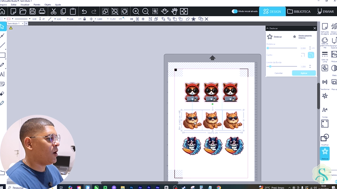Cut selection with the scissors icon

(x=53, y=11)
